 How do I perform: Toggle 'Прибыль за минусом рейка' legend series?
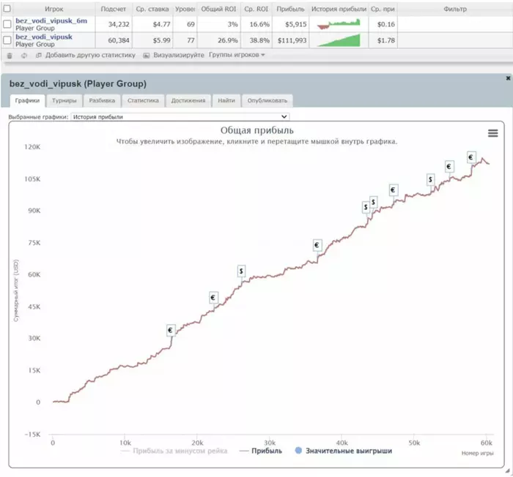click(174, 451)
